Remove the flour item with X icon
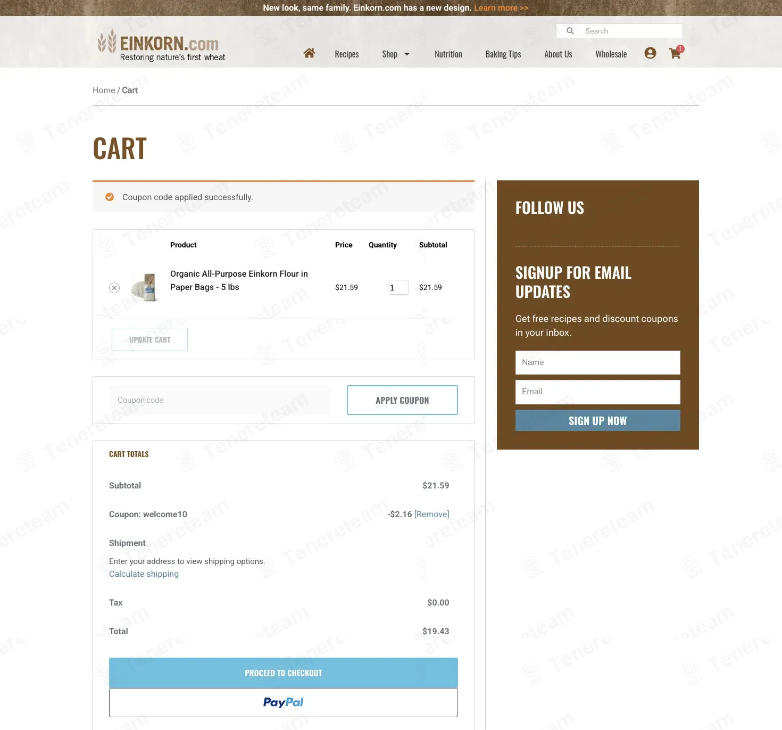The width and height of the screenshot is (782, 730). [x=114, y=288]
